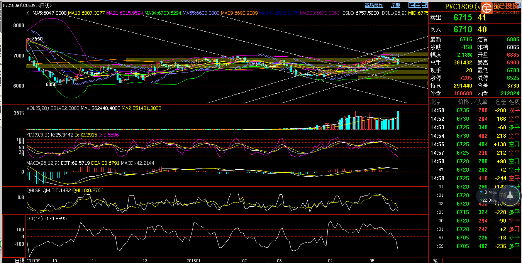
Task: Click the right arrow navigation icon
Action: click(418, 5)
